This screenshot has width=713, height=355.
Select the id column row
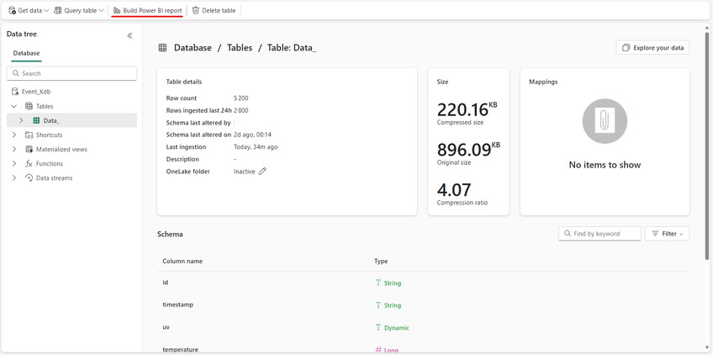tap(424, 283)
